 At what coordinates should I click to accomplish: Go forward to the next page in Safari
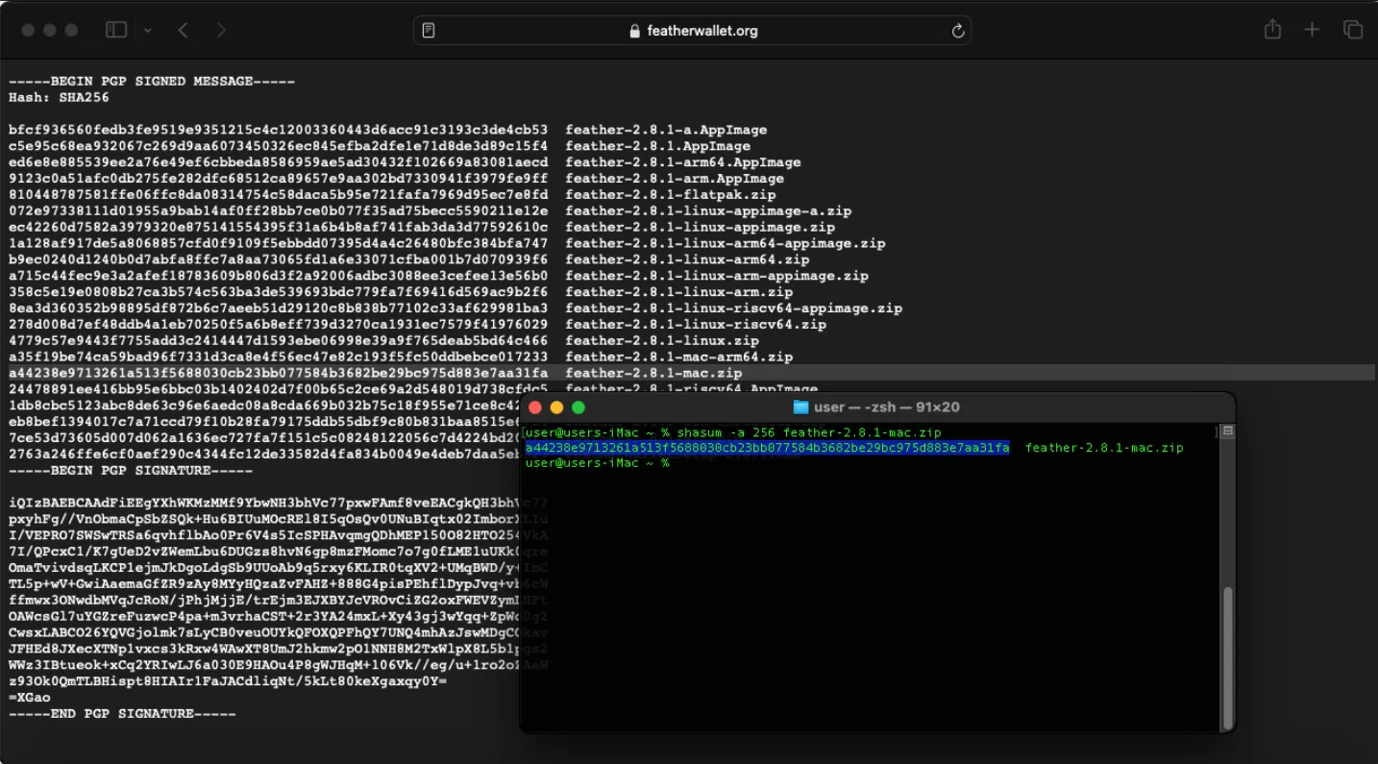221,31
